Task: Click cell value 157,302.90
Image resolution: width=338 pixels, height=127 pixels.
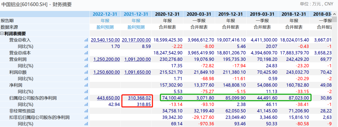Action: [172, 85]
